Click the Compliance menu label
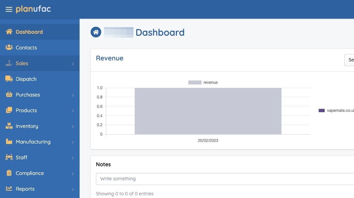354x198 pixels. click(x=30, y=173)
